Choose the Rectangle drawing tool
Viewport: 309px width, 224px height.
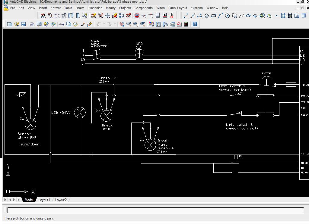pyautogui.click(x=214, y=16)
